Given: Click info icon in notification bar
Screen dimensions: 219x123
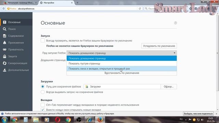Looking at the screenshot, I should (2, 114).
